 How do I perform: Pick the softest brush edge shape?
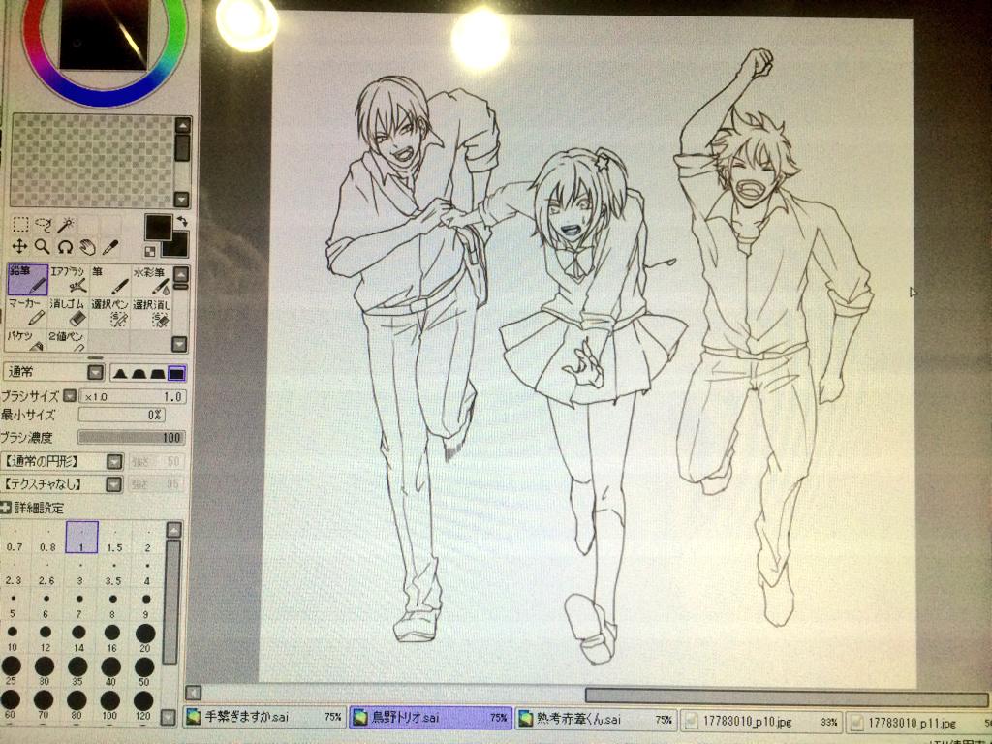pyautogui.click(x=120, y=373)
